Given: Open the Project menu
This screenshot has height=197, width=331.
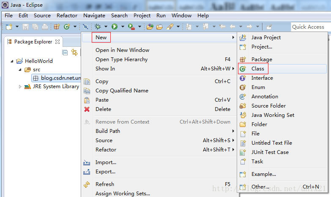Looking at the screenshot, I should click(x=142, y=16).
